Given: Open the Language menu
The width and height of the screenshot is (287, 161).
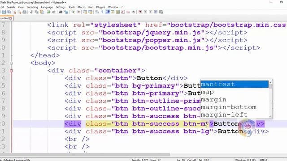Looking at the screenshot, I should (x=47, y=7).
